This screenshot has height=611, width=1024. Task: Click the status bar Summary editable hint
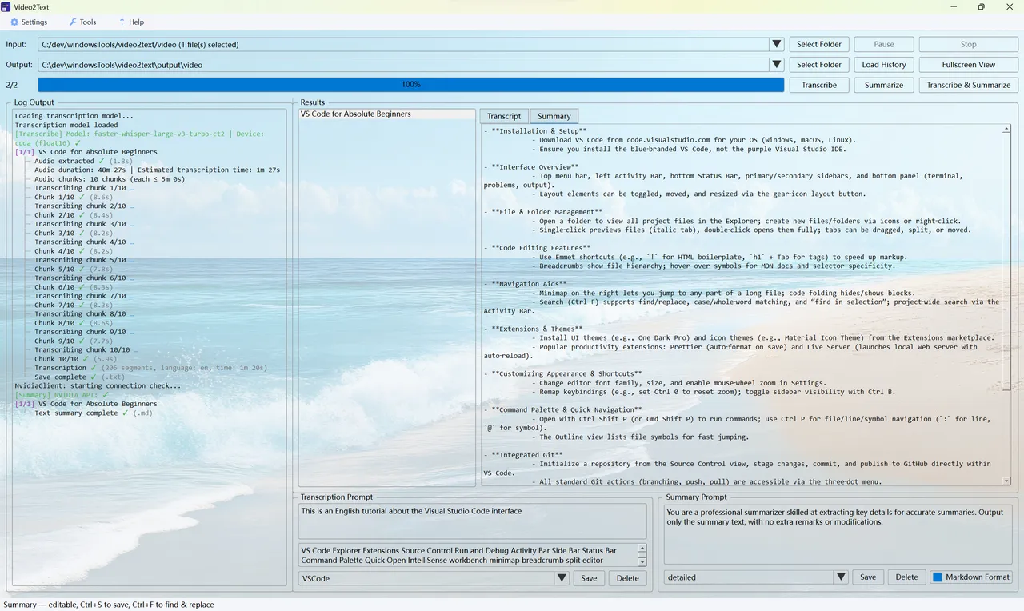coord(109,605)
